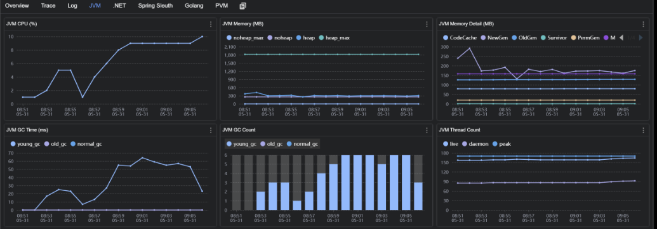Click the tallest GC Count bar at 09:01
Viewport: 657px width, 229px height.
[x=358, y=183]
